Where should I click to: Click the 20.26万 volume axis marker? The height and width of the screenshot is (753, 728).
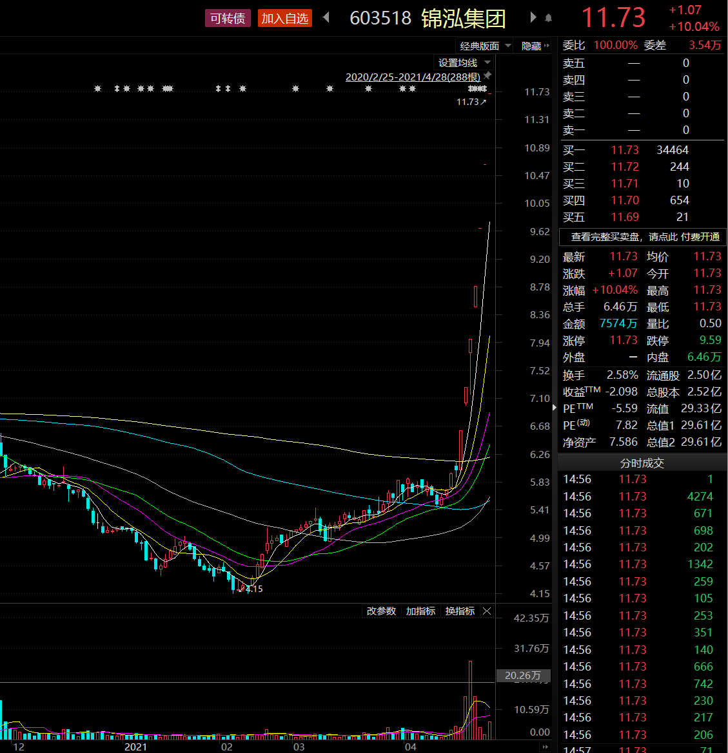tap(523, 676)
